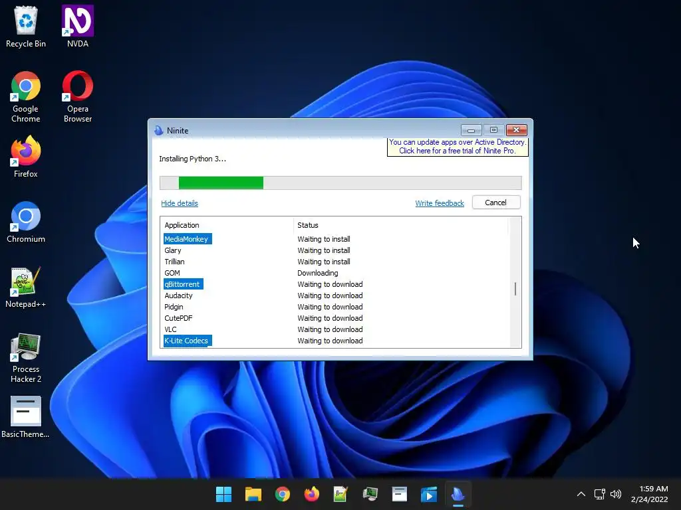The width and height of the screenshot is (681, 510).
Task: Select the GOM row
Action: 335,273
